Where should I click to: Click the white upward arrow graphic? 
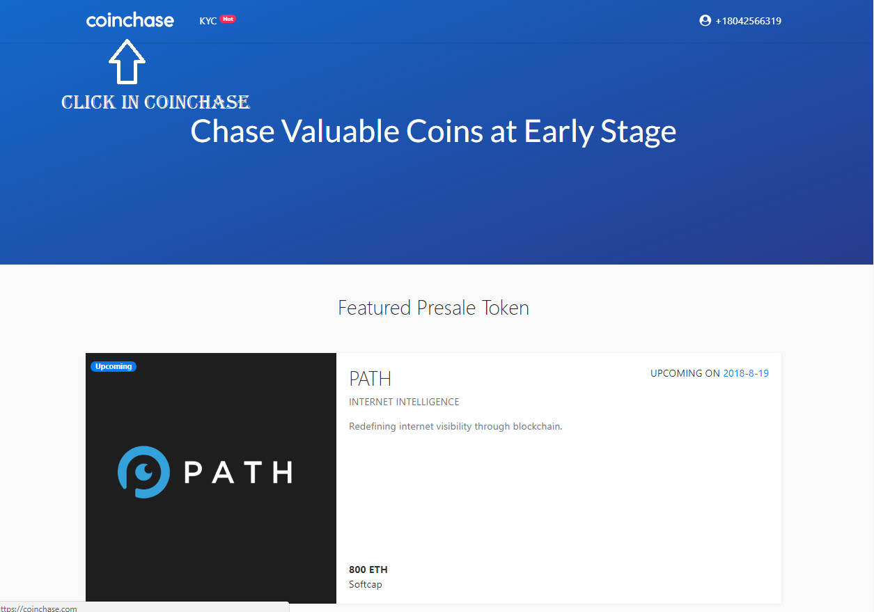pos(127,62)
